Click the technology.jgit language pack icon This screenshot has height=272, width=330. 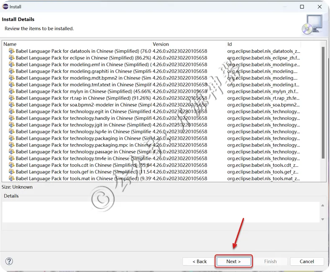[x=12, y=125]
